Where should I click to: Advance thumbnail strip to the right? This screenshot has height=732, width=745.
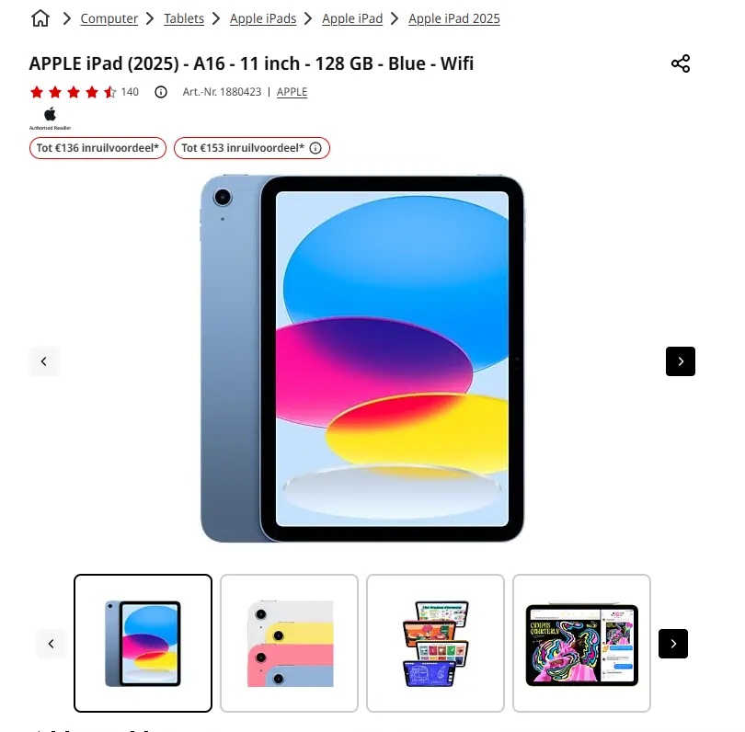pos(672,644)
